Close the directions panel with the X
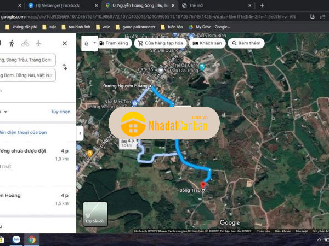 64,43
